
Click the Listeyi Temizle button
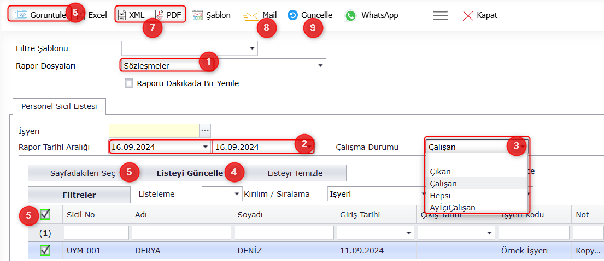295,173
